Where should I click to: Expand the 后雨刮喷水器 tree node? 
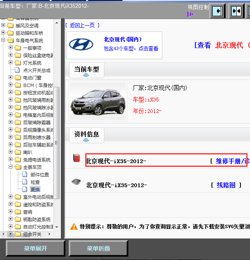10,137
